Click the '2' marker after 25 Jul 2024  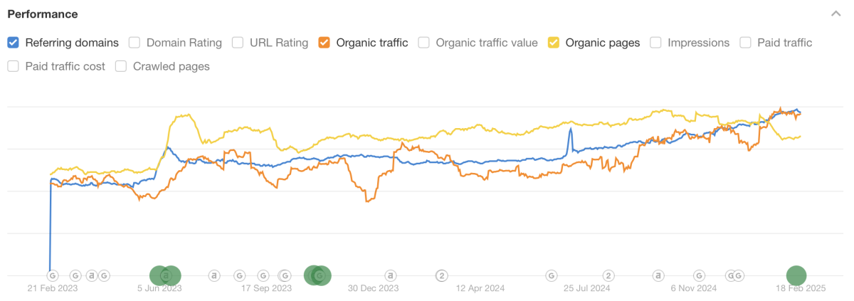[x=608, y=275]
